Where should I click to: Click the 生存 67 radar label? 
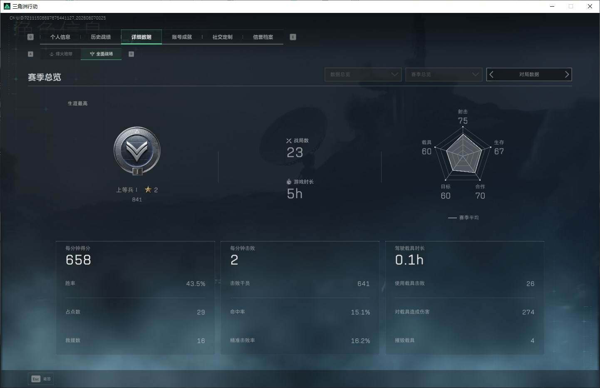(499, 147)
